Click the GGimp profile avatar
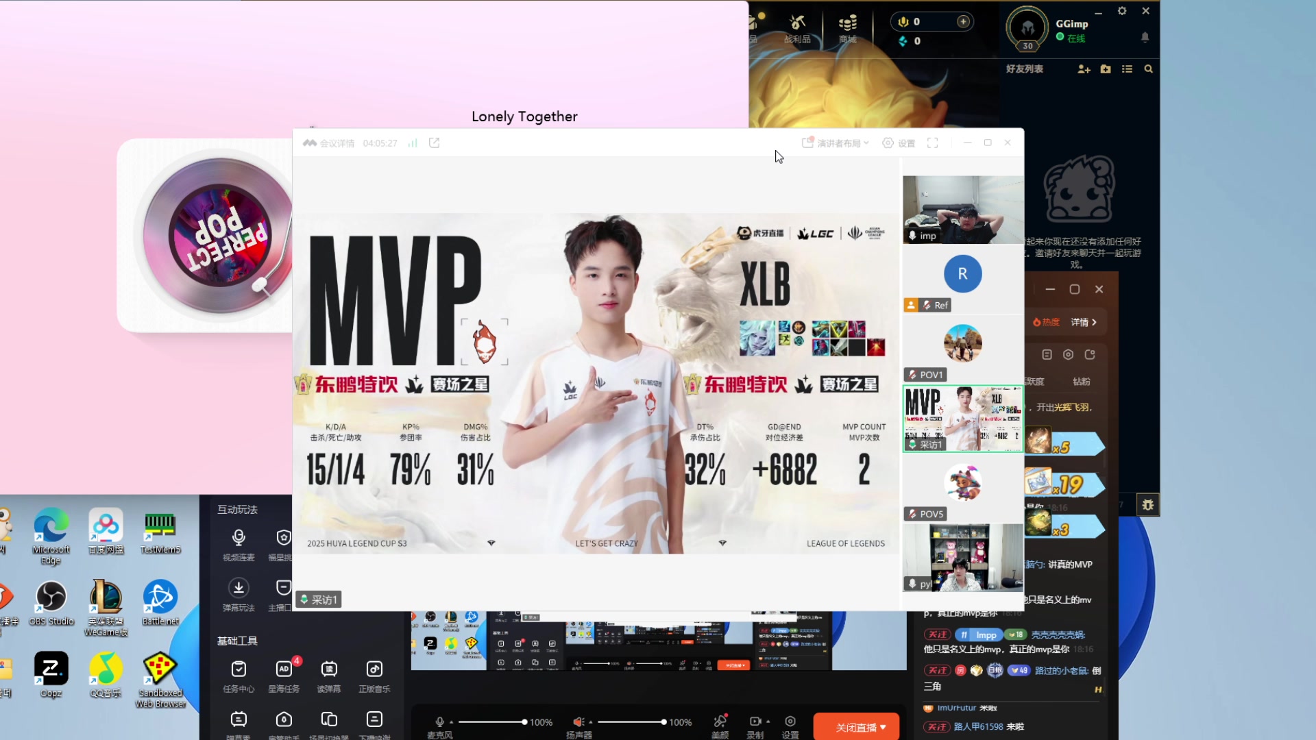The height and width of the screenshot is (740, 1316). [1027, 28]
